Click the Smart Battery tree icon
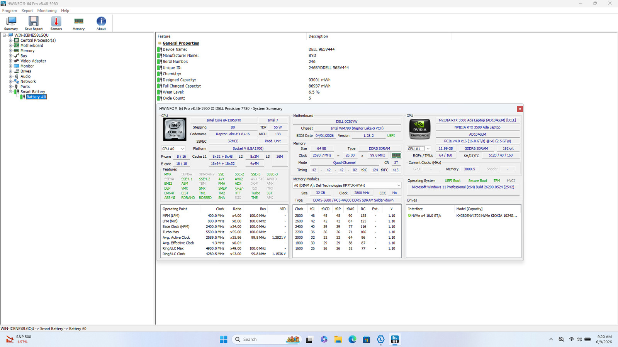Viewport: 618px width, 347px height. tap(17, 92)
